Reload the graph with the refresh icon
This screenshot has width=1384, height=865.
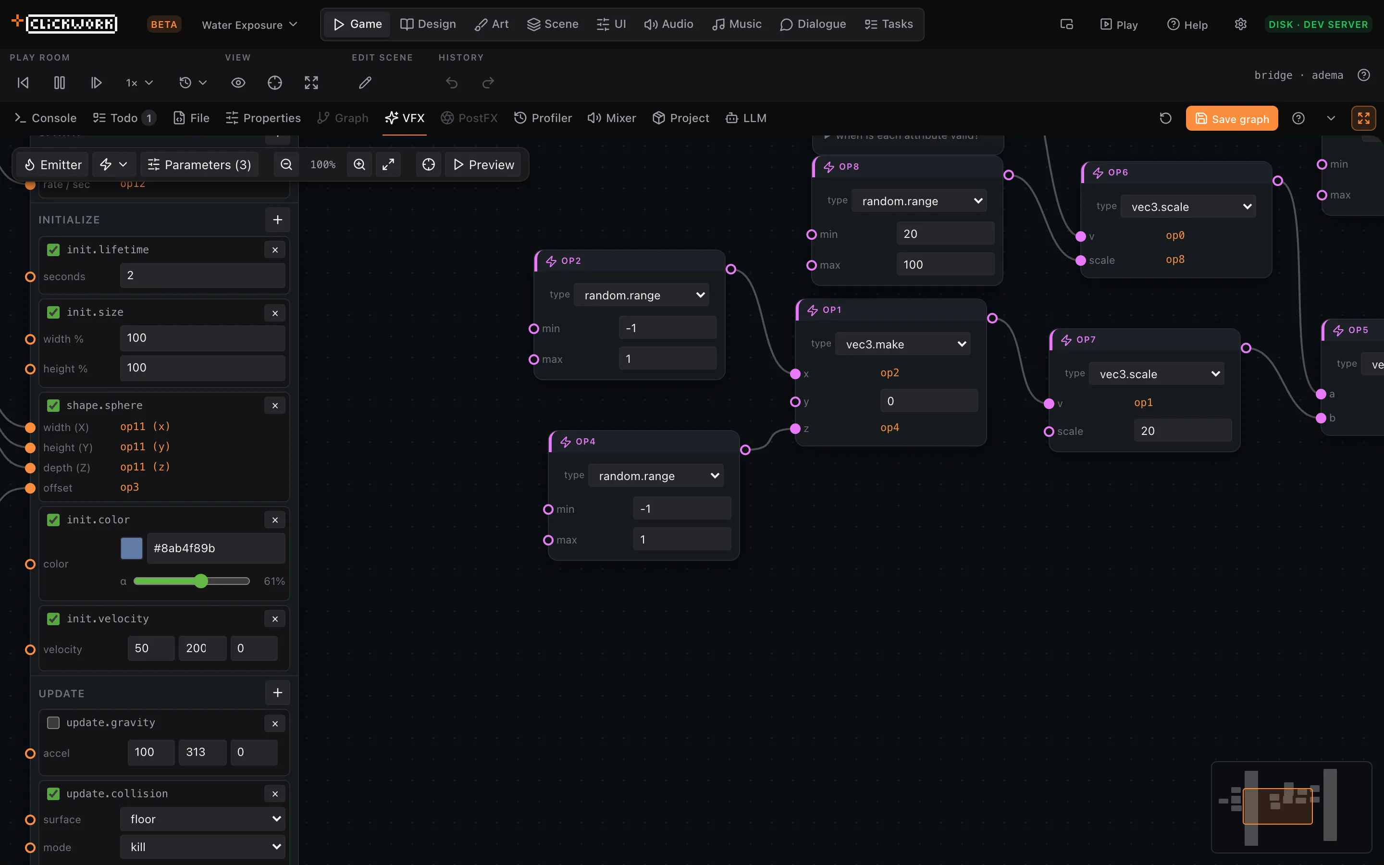pos(1165,118)
